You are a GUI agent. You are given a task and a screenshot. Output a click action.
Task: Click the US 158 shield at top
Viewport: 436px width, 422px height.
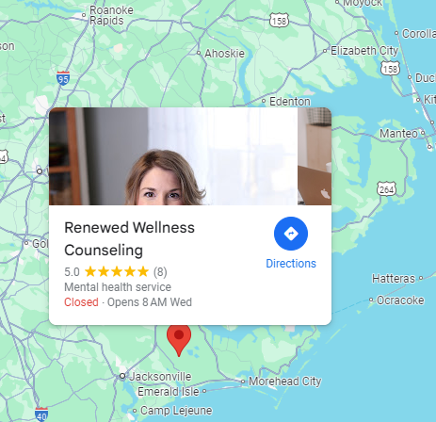[x=279, y=20]
